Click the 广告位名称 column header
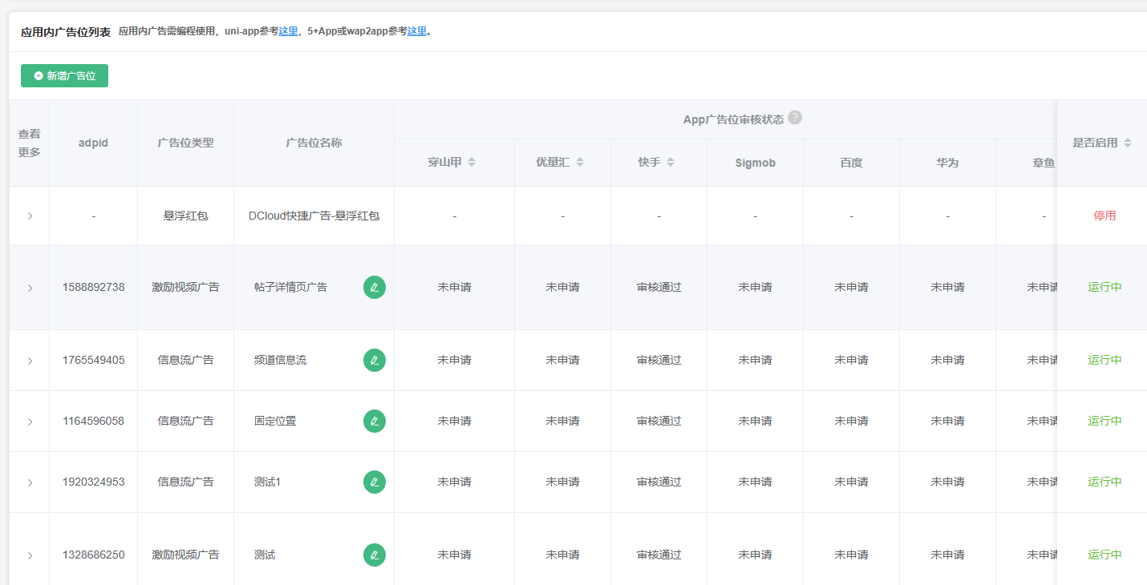 pos(314,143)
